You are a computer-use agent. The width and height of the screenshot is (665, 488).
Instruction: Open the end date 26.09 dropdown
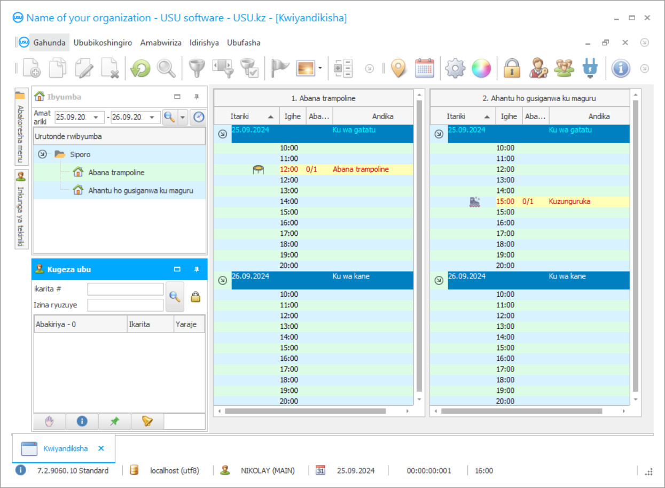[x=152, y=117]
